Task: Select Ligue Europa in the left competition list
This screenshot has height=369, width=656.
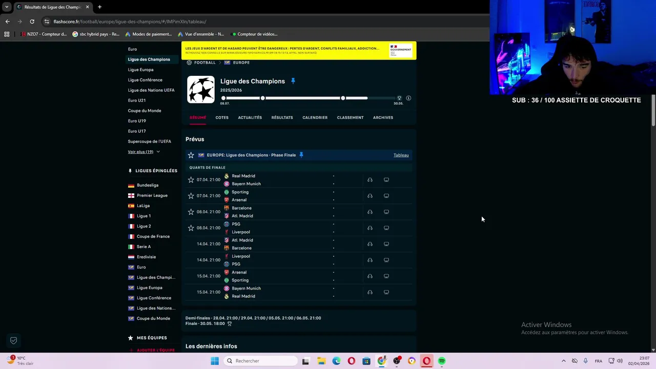Action: 140,70
